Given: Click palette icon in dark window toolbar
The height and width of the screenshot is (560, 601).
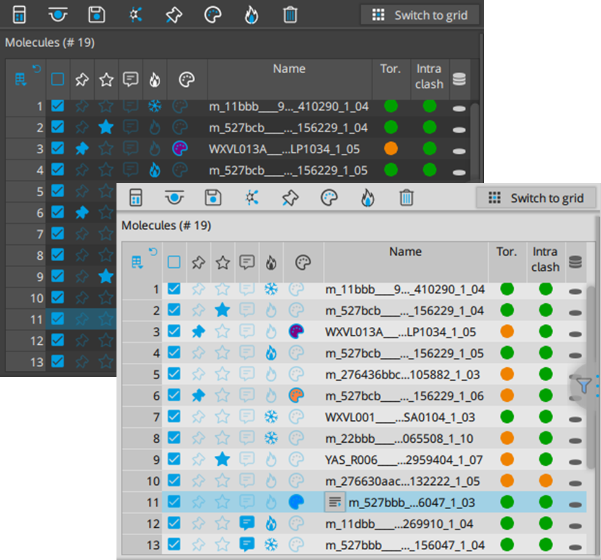Looking at the screenshot, I should (213, 16).
